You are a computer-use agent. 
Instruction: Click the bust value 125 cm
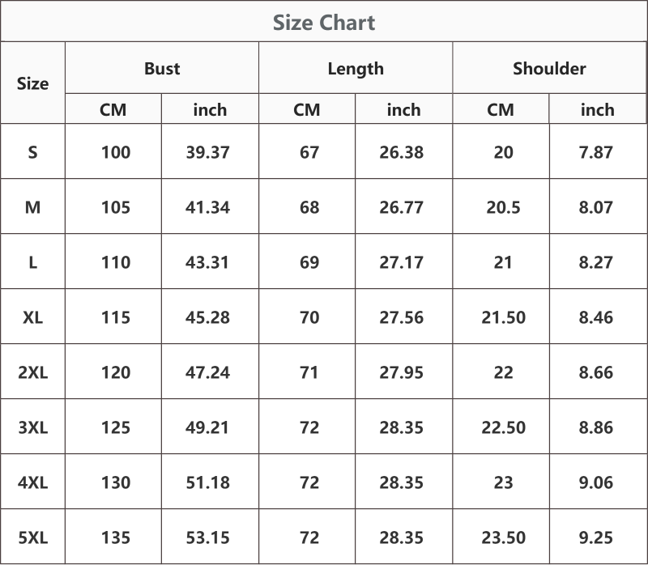116,427
